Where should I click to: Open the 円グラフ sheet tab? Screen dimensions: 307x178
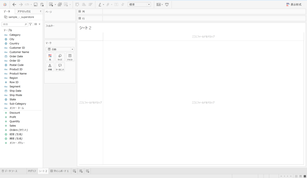32,171
